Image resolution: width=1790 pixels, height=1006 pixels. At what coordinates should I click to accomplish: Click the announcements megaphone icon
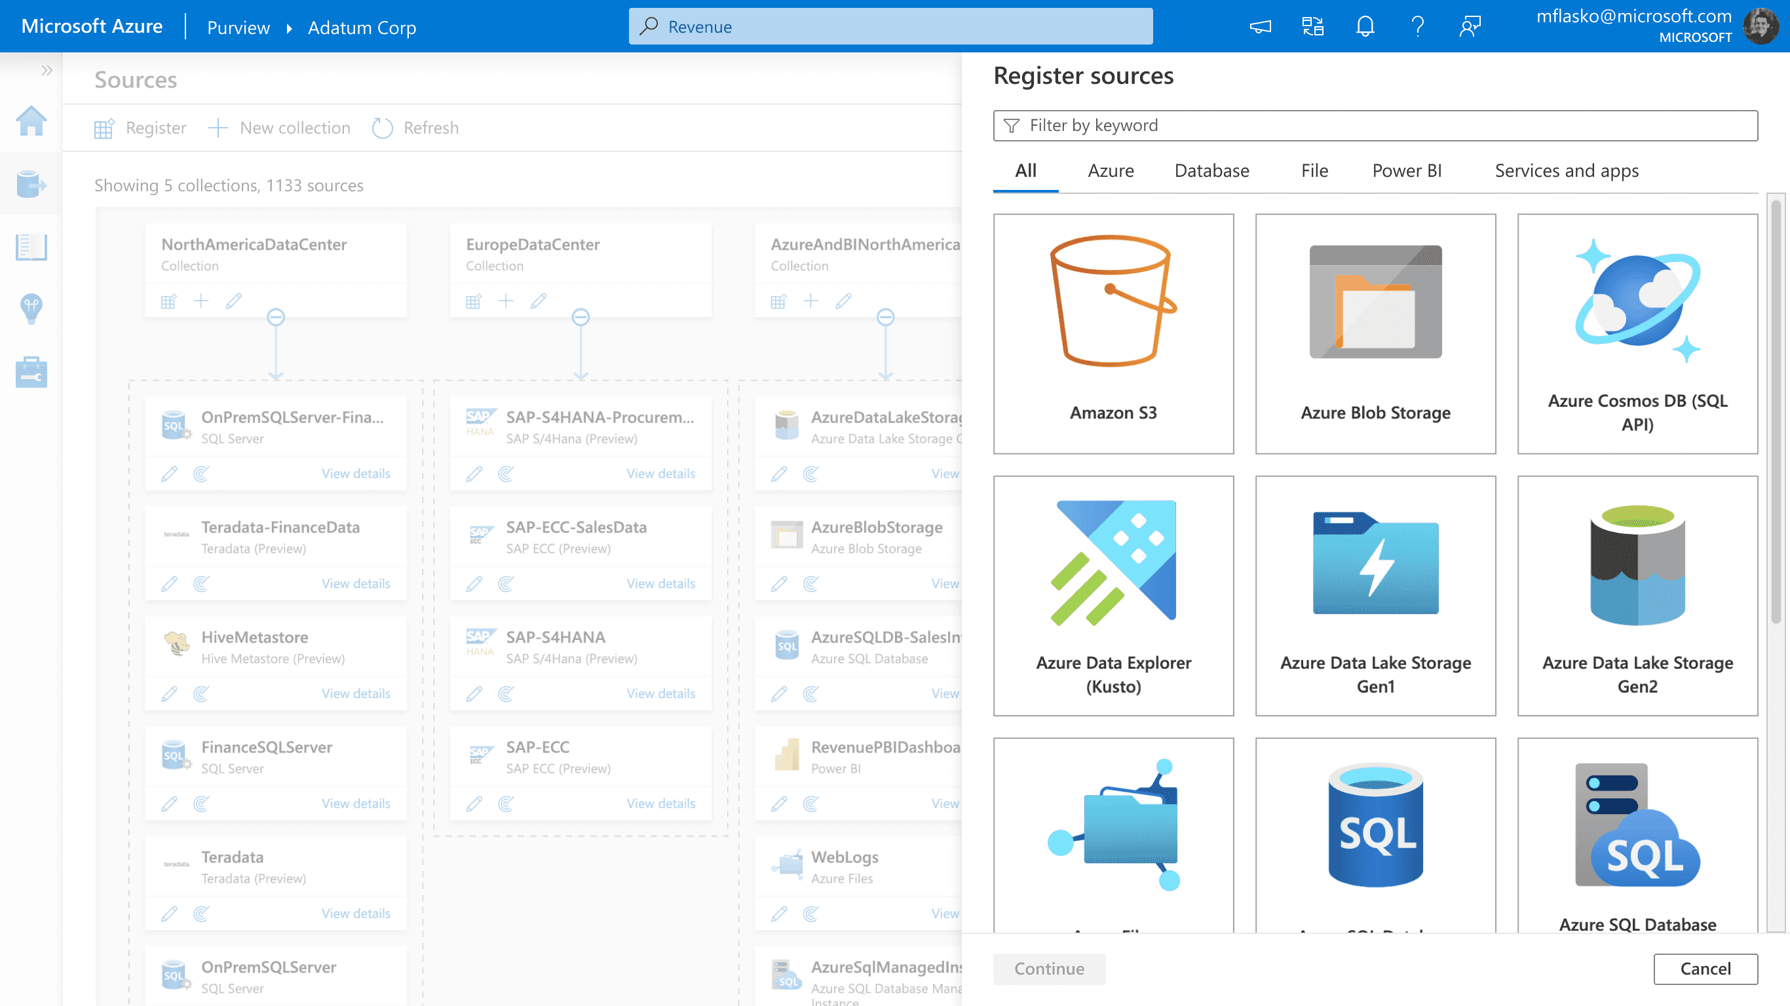1260,26
